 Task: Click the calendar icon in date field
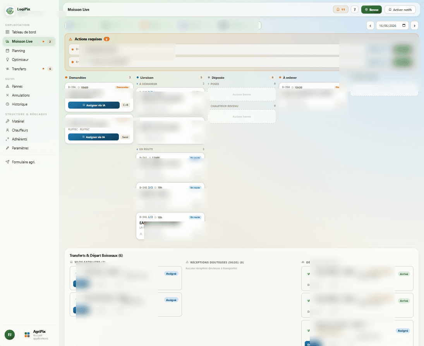pyautogui.click(x=404, y=26)
